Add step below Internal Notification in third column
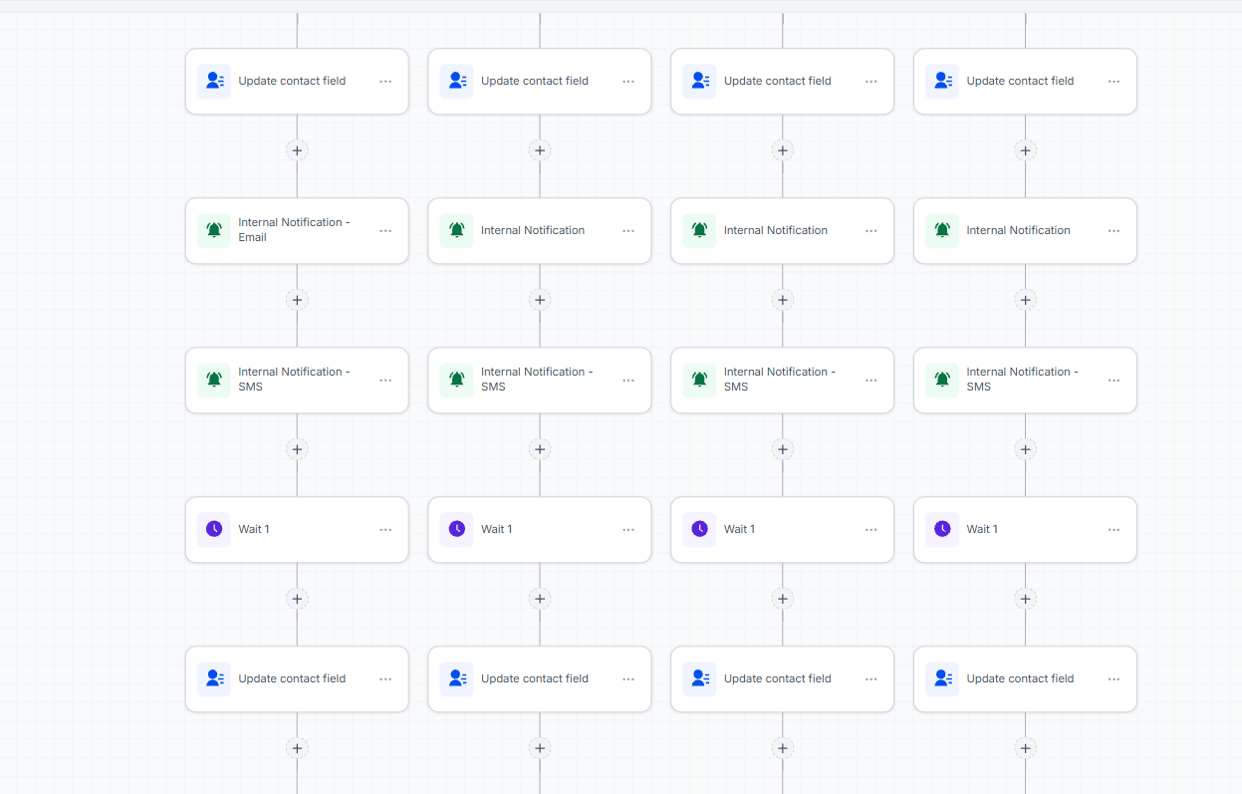The height and width of the screenshot is (794, 1242). (783, 300)
